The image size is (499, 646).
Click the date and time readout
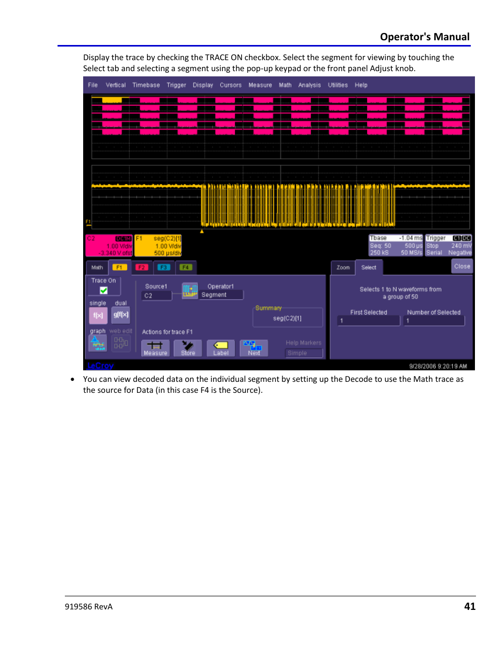click(x=438, y=366)
